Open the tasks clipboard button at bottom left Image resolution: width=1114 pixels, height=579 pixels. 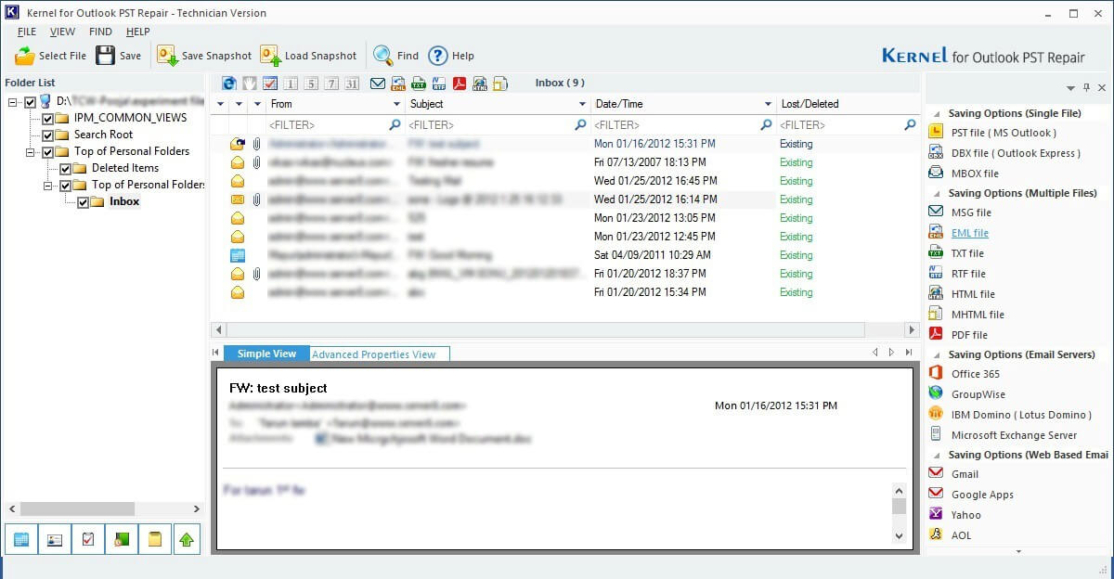[88, 539]
